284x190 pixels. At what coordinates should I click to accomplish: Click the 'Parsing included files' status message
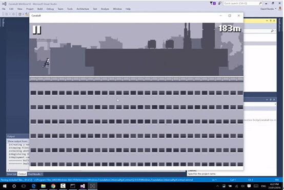[97, 180]
